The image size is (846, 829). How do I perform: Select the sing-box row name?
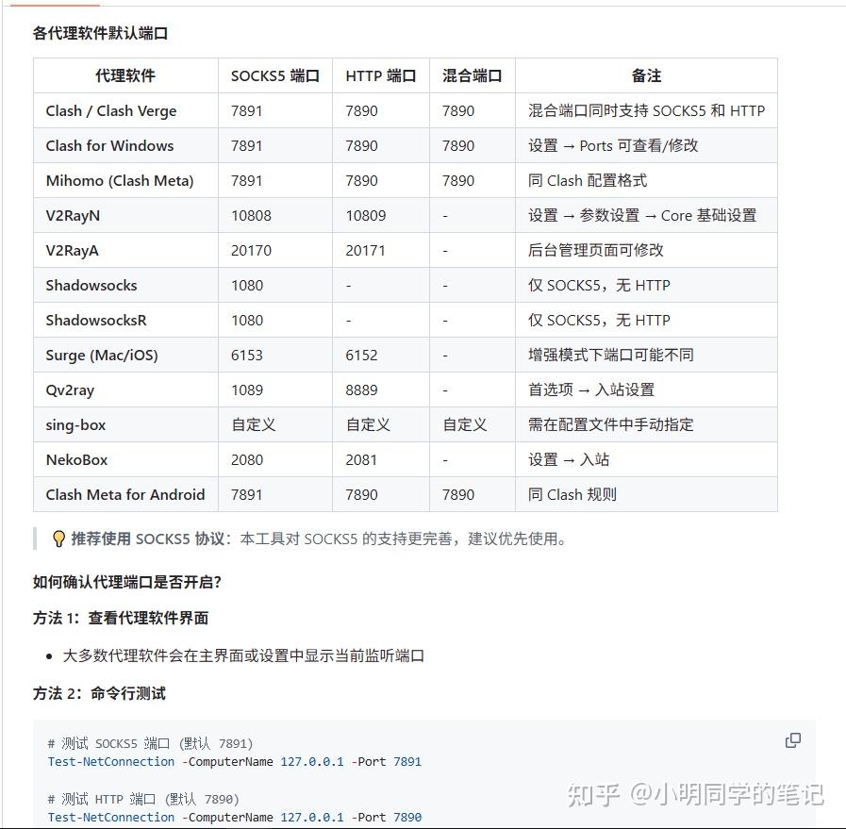(75, 424)
